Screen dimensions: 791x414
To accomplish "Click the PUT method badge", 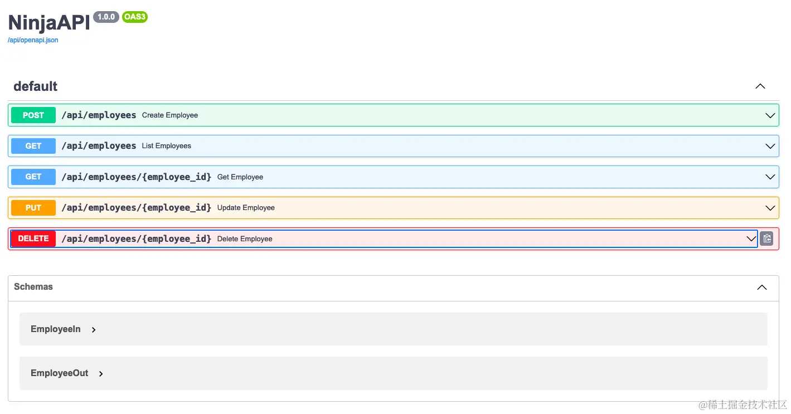I will [33, 208].
